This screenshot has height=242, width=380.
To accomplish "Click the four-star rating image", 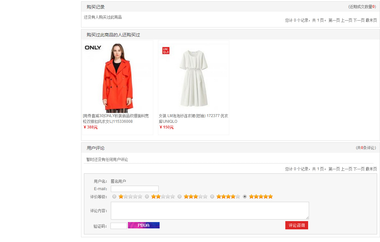I will click(x=228, y=196).
